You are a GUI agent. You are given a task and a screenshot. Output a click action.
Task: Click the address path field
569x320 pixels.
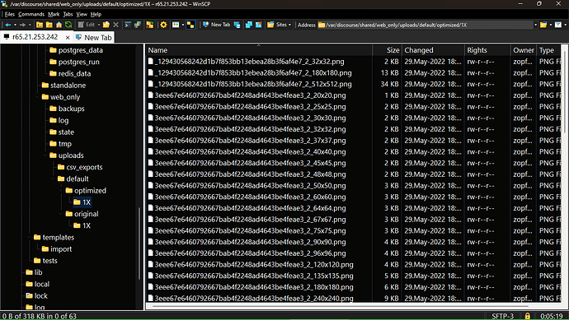tap(426, 25)
